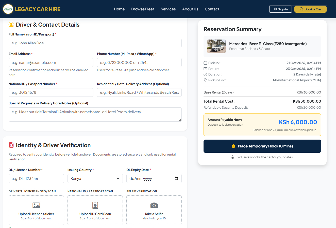Viewport: 336px width, 228px height.
Task: Click the DL Expiry Date field
Action: pos(154,178)
